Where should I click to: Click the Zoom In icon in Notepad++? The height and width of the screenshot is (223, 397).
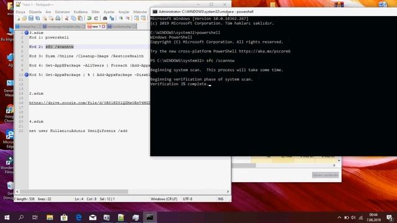click(121, 18)
